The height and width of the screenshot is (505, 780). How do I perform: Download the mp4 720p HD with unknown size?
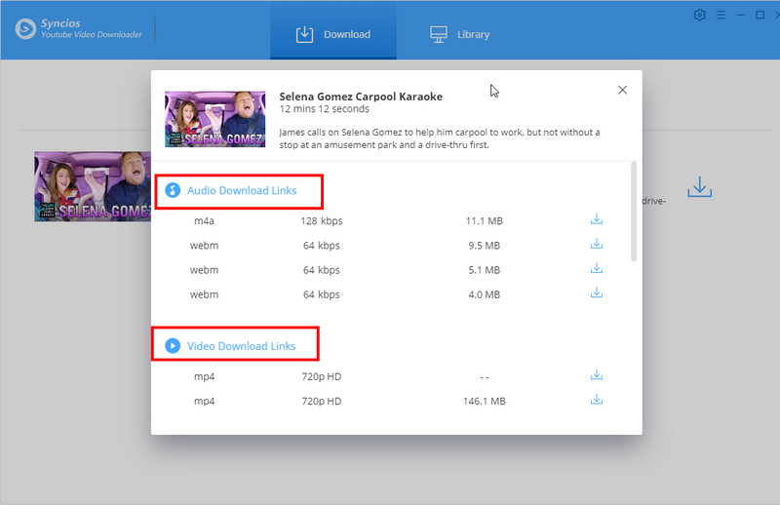tap(597, 375)
